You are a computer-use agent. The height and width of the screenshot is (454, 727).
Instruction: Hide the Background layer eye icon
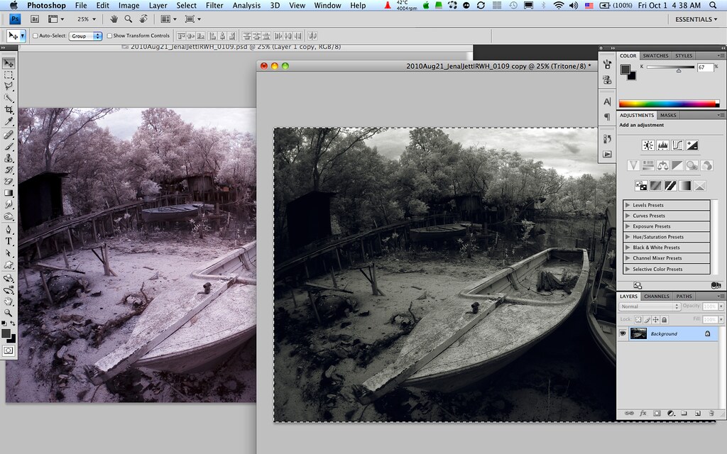623,333
